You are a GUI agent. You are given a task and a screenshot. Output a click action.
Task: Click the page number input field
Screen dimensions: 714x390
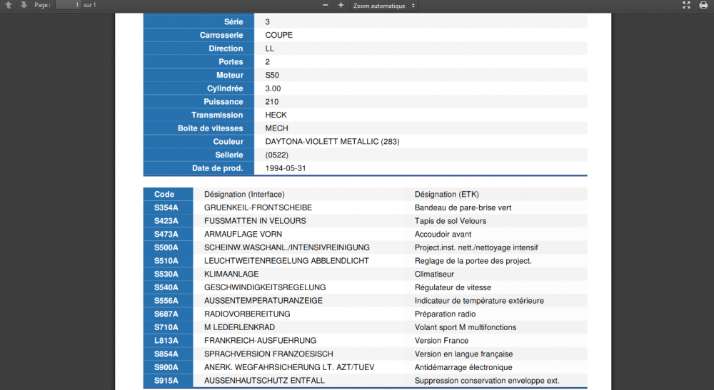(68, 5)
